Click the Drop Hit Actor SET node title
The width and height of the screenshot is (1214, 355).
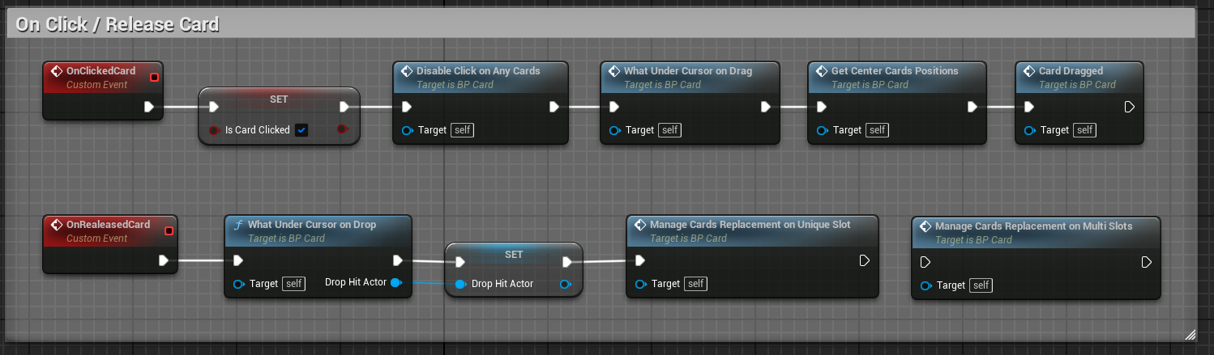coord(514,254)
